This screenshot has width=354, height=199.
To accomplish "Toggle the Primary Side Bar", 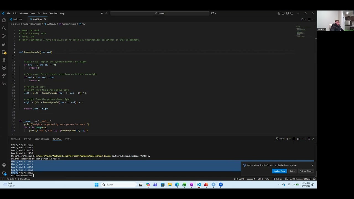I will coord(283,13).
